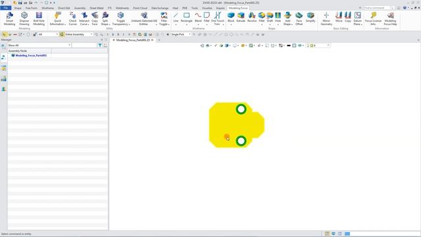Launch the Smart Modeling tool

[x=9, y=19]
